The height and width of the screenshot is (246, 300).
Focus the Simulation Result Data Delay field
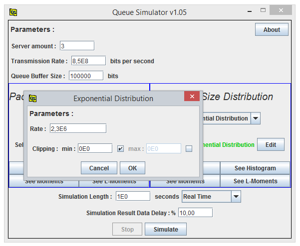click(195, 213)
